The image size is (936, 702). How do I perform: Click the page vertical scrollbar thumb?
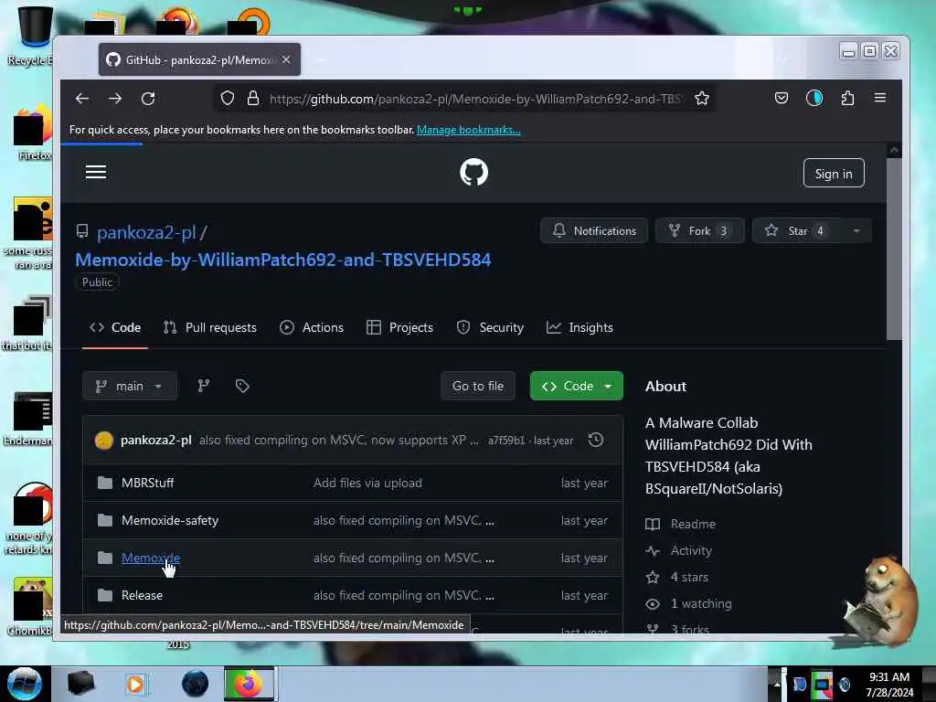pos(894,249)
